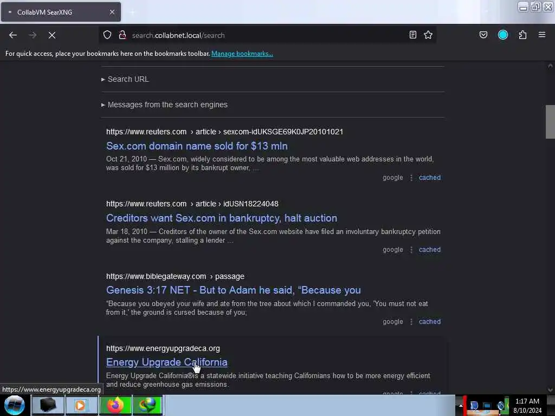Open the black folder taskbar icon
555x416 pixels.
coord(48,405)
